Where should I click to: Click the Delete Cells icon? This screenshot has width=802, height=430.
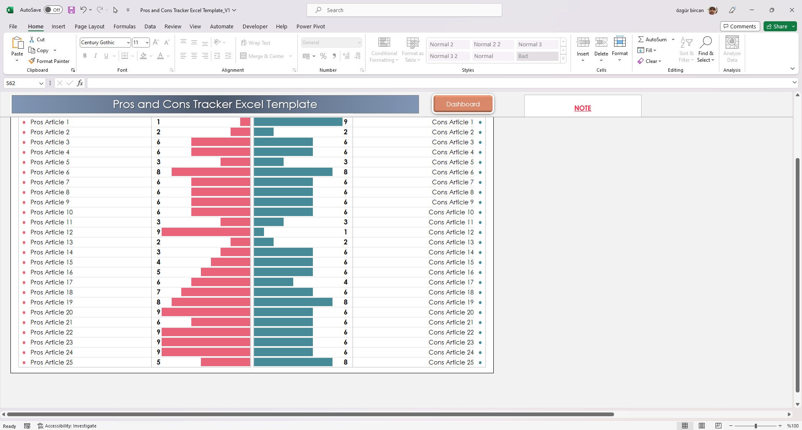[601, 42]
